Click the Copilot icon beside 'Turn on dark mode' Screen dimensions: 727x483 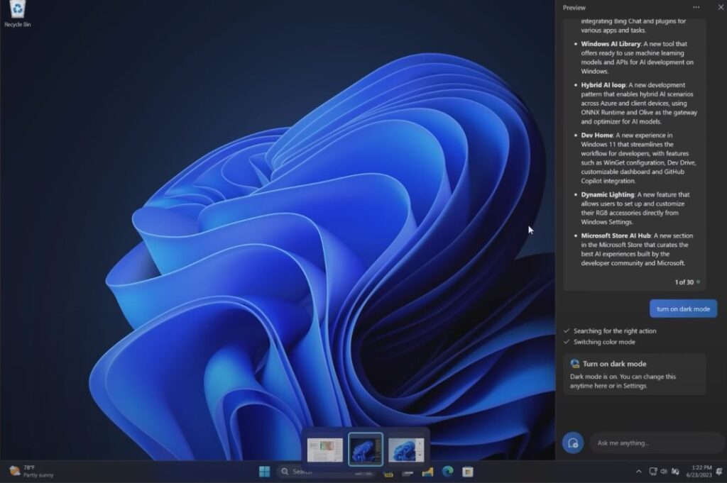[x=575, y=364]
